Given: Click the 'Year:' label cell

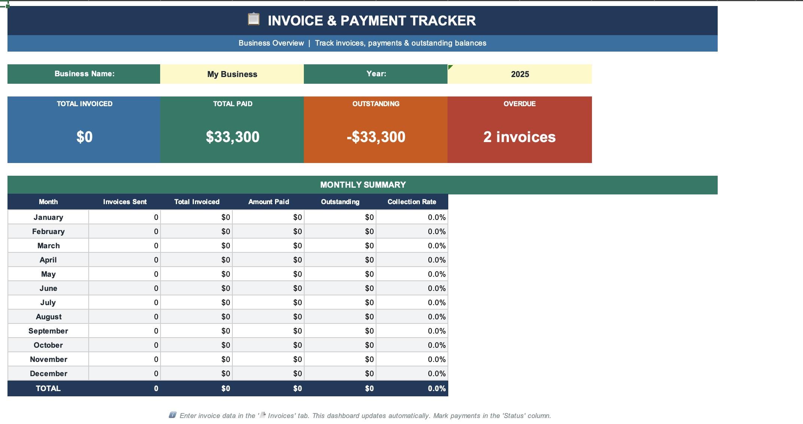Looking at the screenshot, I should [x=376, y=74].
